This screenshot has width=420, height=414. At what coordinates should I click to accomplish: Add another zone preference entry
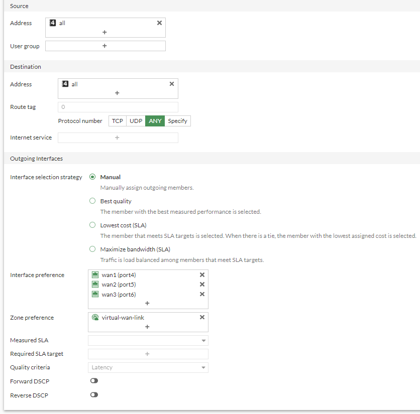point(147,327)
